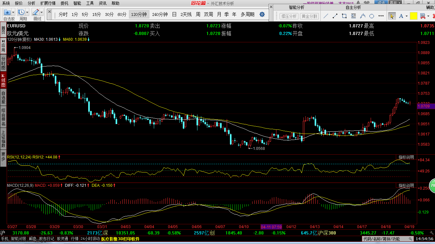
Task: Open the 智能 menu
Action: tap(77, 3)
